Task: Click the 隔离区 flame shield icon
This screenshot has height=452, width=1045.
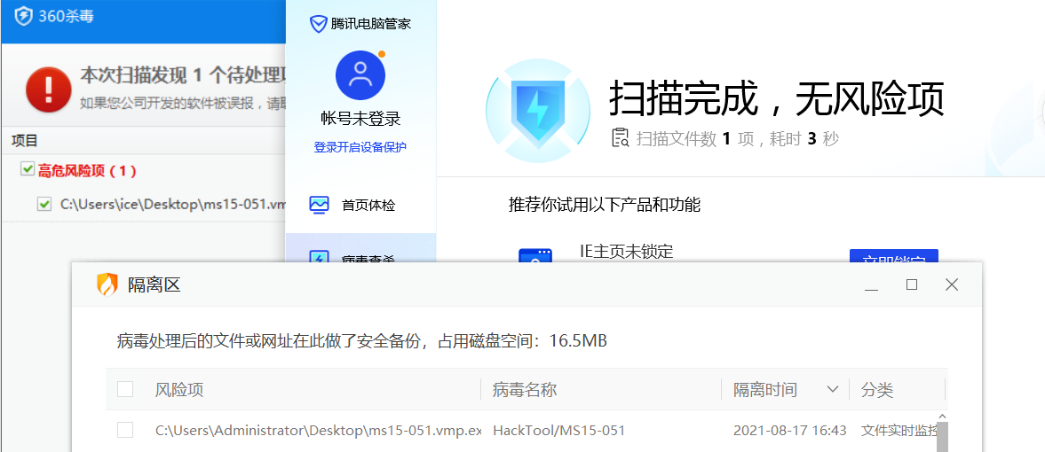Action: click(107, 284)
